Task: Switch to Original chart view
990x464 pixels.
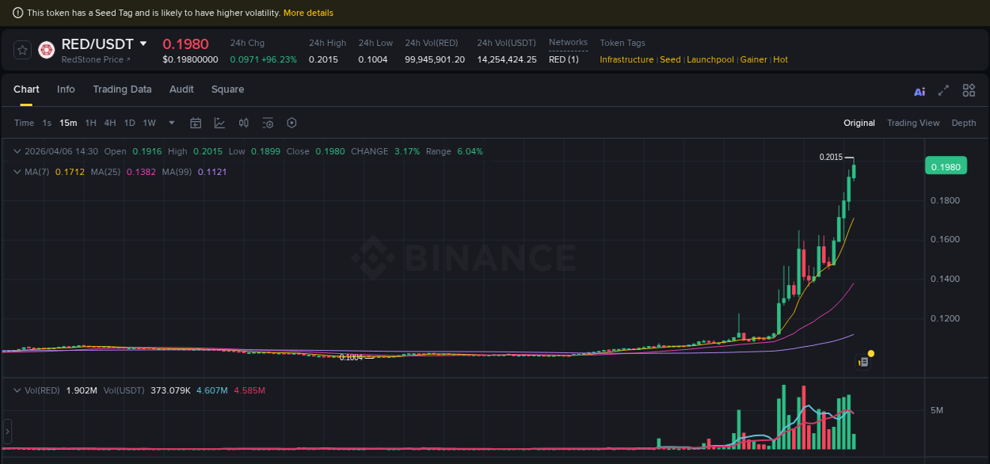Action: pyautogui.click(x=859, y=123)
